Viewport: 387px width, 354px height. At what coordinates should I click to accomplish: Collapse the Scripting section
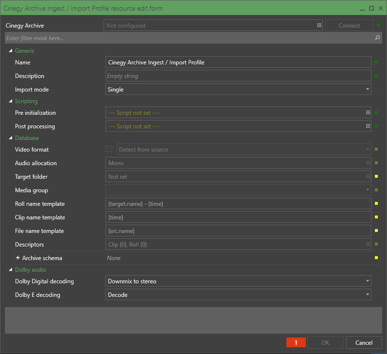click(10, 101)
